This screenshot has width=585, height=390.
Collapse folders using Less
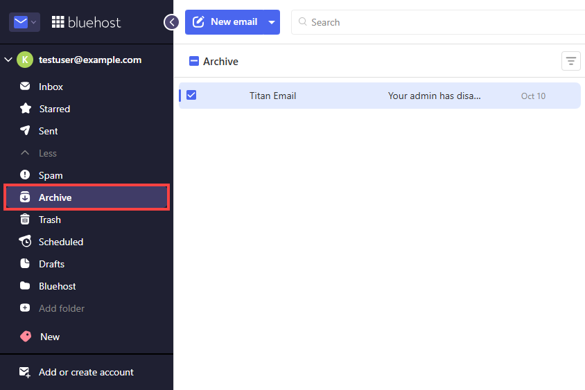(x=87, y=153)
